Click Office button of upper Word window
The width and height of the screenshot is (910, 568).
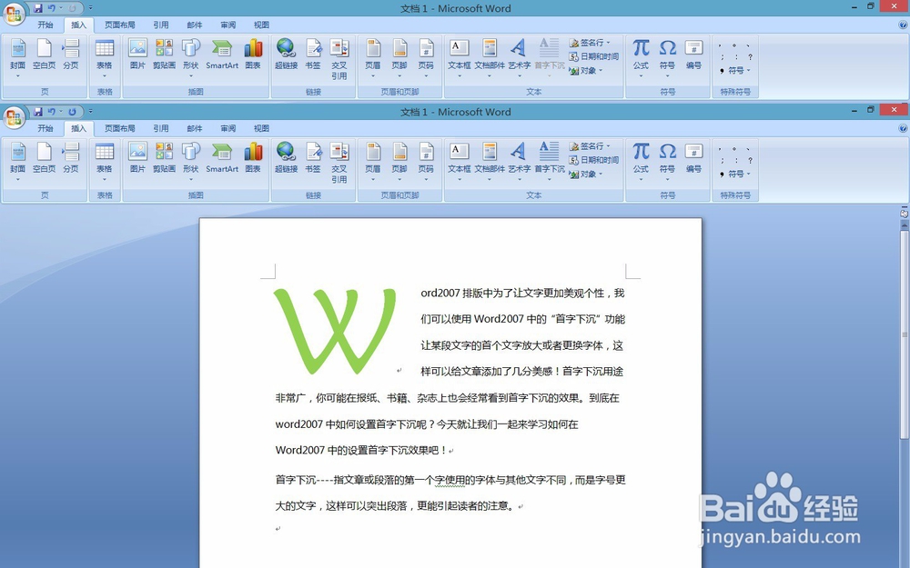coord(14,14)
